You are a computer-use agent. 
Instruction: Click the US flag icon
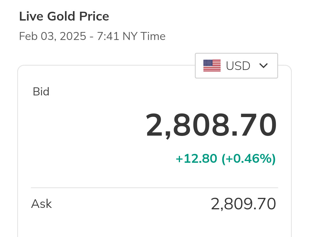pos(212,66)
